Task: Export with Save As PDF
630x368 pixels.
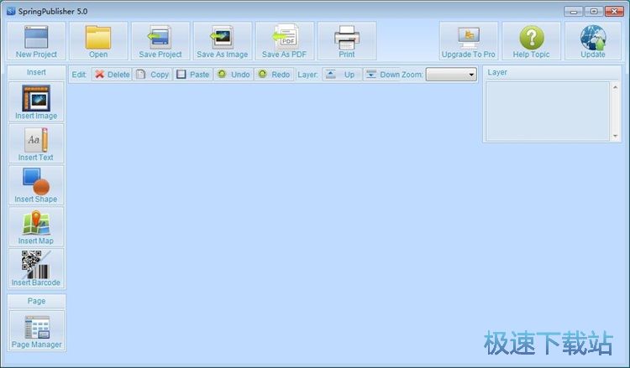Action: [285, 41]
